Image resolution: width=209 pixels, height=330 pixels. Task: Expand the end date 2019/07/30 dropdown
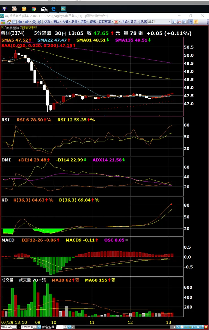coord(35,327)
